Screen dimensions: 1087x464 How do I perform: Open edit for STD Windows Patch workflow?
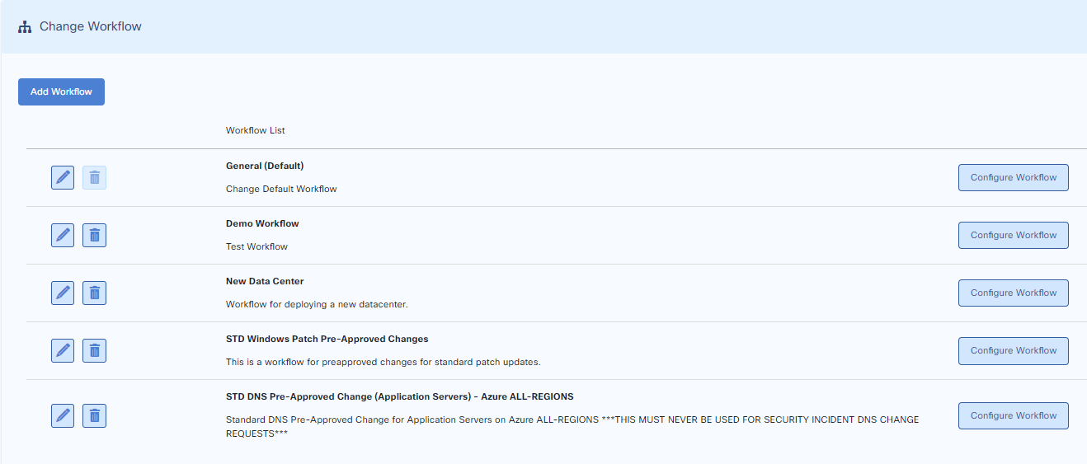pyautogui.click(x=63, y=350)
